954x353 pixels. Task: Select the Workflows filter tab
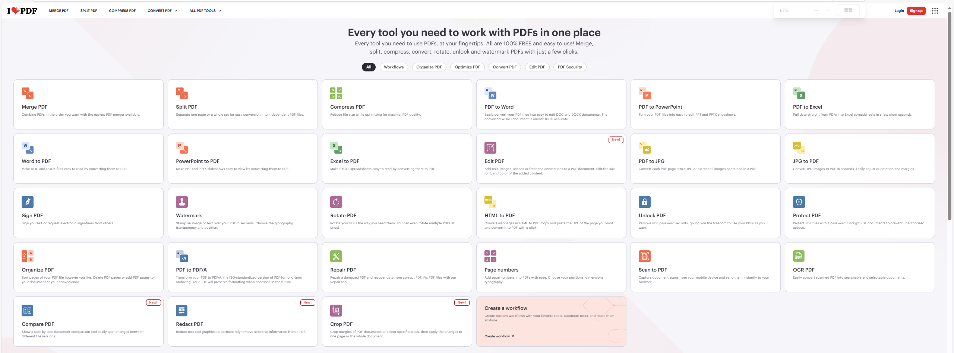tap(394, 67)
